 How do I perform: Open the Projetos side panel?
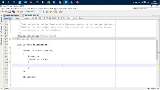point(1,41)
